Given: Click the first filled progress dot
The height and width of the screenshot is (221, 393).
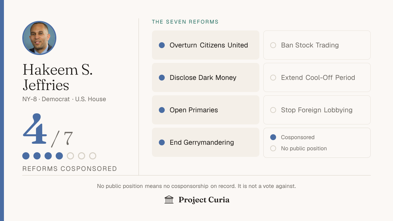Looking at the screenshot, I should tap(26, 156).
